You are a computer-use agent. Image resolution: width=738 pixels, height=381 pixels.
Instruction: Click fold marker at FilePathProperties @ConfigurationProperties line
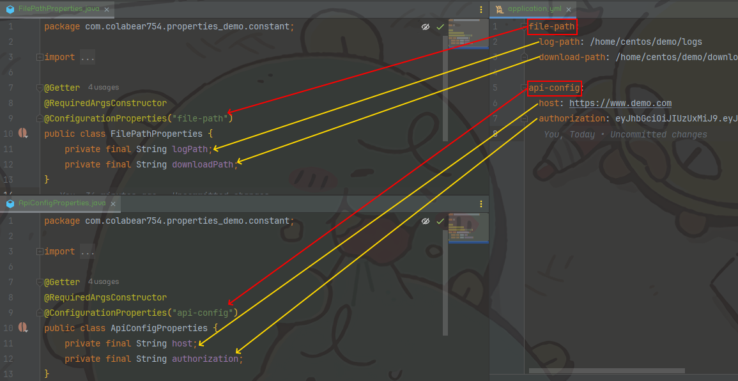click(40, 118)
